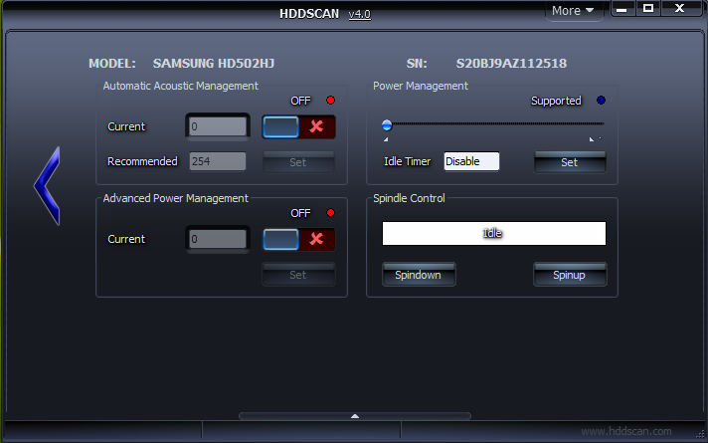
Task: Open the More dropdown menu
Action: click(573, 11)
